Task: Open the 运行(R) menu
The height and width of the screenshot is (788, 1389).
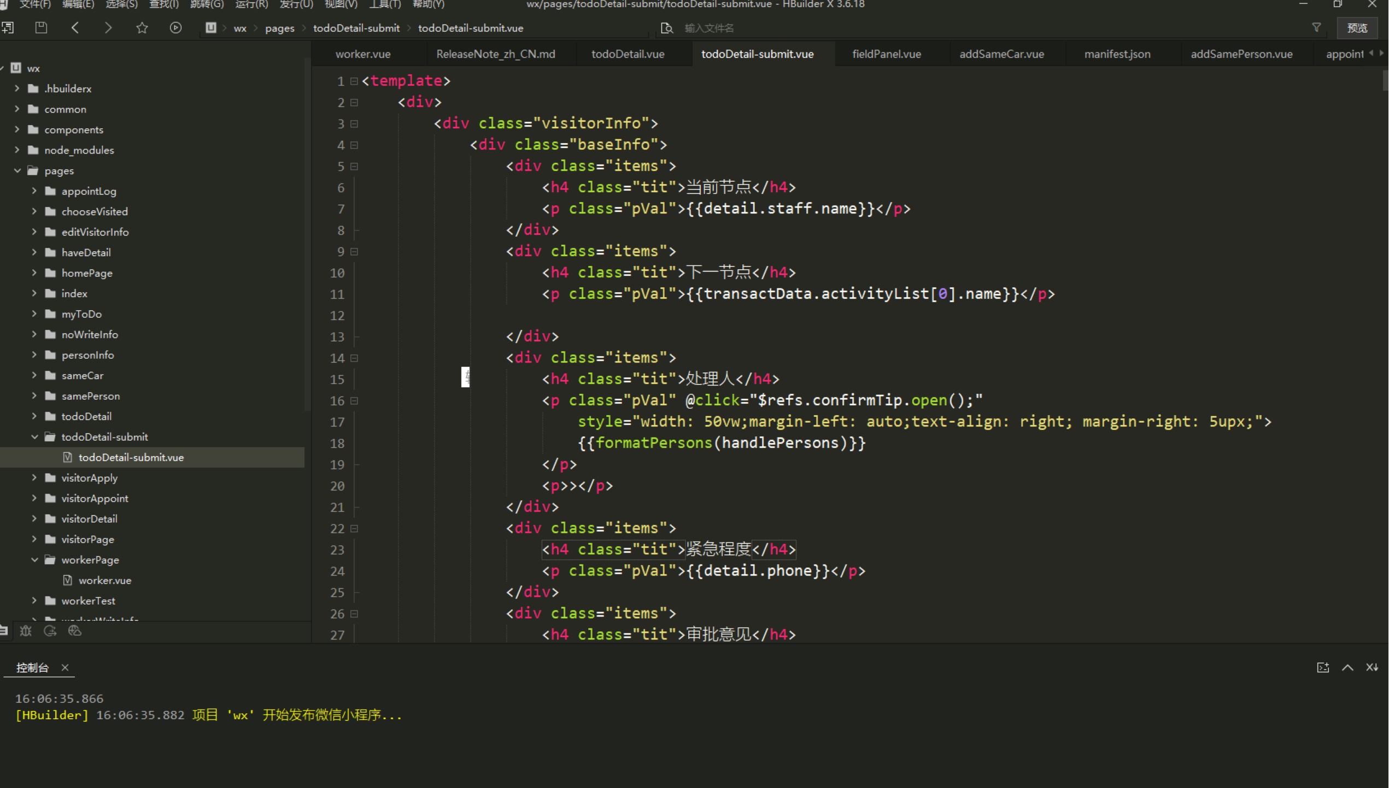Action: point(251,4)
